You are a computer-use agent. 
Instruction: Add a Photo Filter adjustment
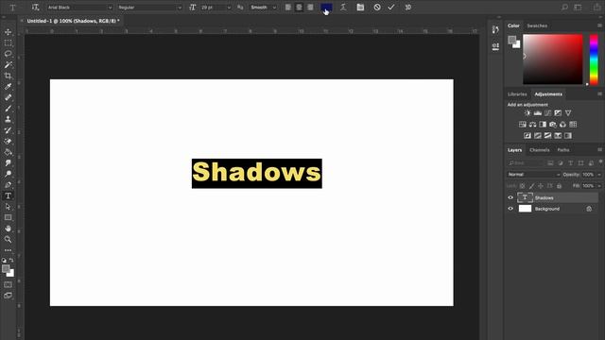(x=553, y=124)
